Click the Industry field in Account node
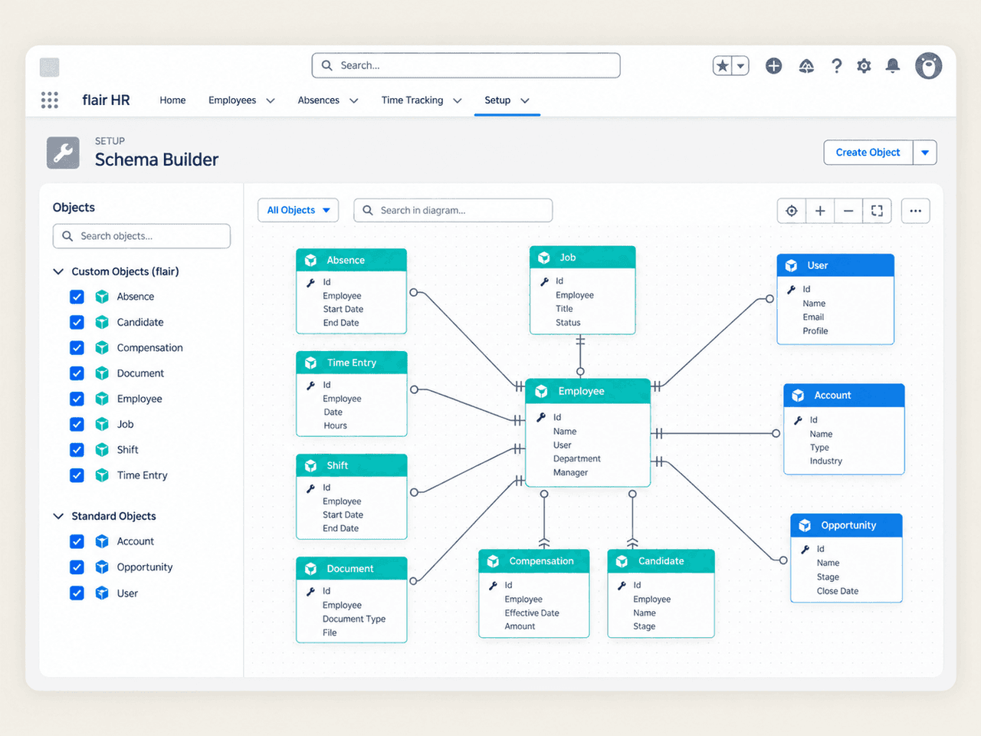Viewport: 981px width, 736px height. pos(826,462)
